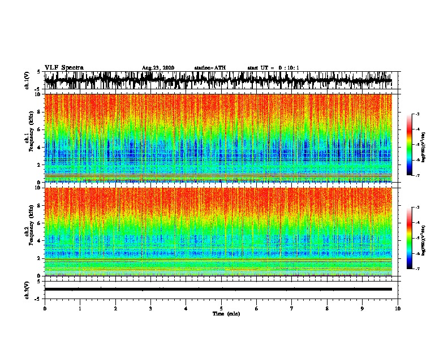The image size is (448, 346).
Task: Click time axis tick label "2"
Action: [115, 308]
